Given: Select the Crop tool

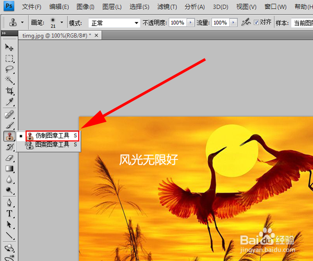Looking at the screenshot, I should click(9, 91).
